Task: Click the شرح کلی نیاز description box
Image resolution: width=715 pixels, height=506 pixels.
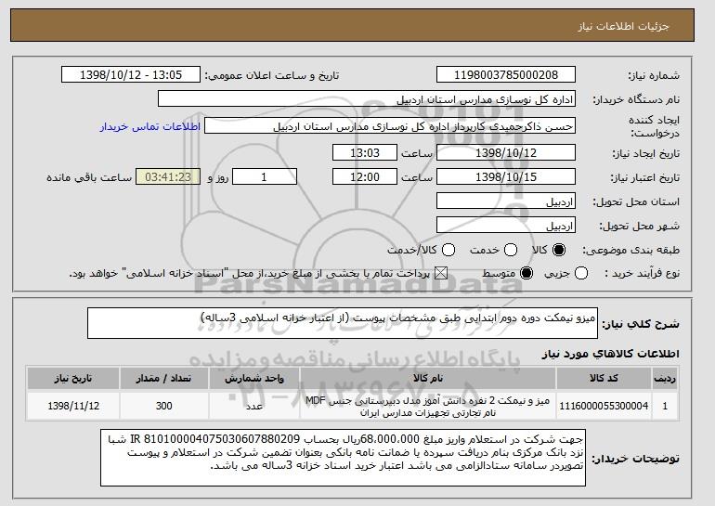Action: click(343, 323)
